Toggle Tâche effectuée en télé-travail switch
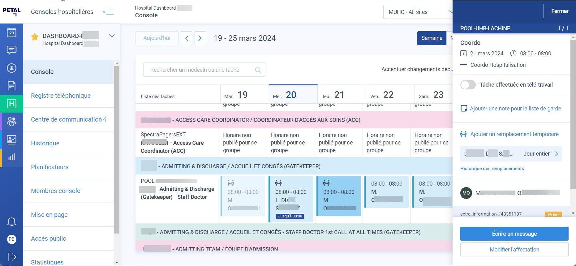Screen dimensions: 576x266 click(x=468, y=85)
